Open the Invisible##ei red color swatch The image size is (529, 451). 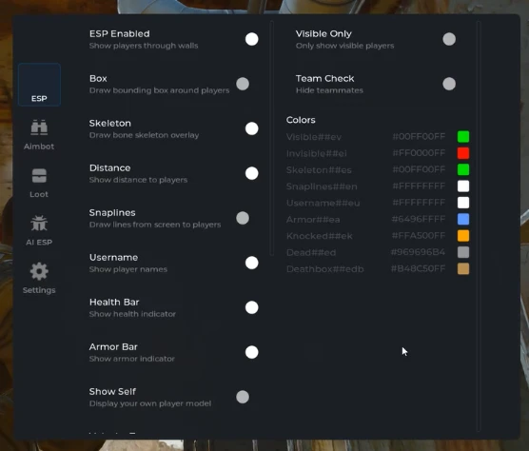tap(463, 153)
